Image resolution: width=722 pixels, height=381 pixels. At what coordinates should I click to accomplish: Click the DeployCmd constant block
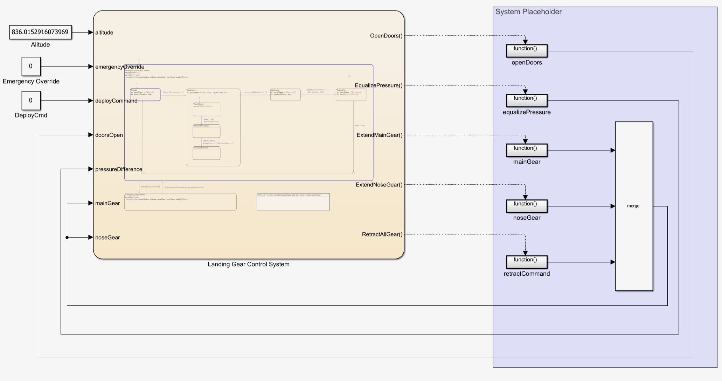31,101
